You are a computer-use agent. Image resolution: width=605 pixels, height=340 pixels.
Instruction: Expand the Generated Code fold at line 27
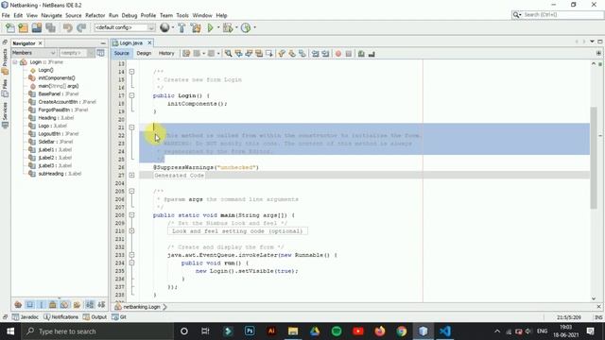pyautogui.click(x=132, y=175)
